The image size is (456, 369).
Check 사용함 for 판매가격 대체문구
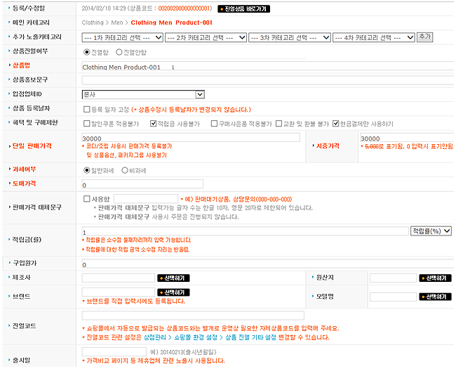coord(87,199)
